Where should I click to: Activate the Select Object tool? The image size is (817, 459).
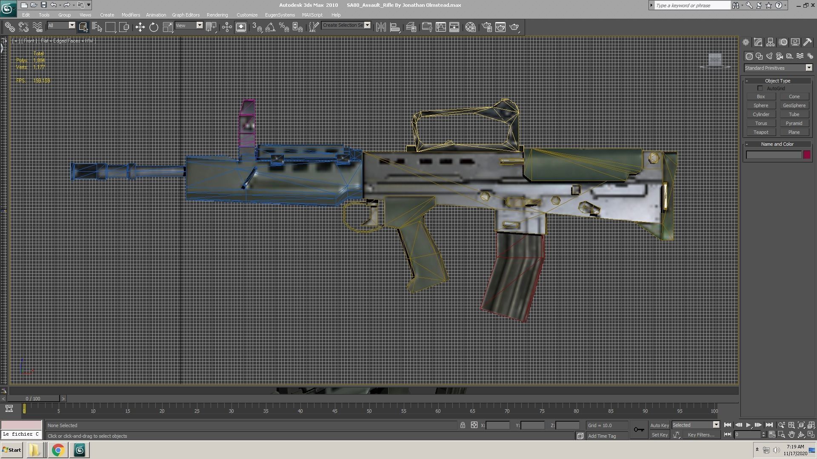83,27
